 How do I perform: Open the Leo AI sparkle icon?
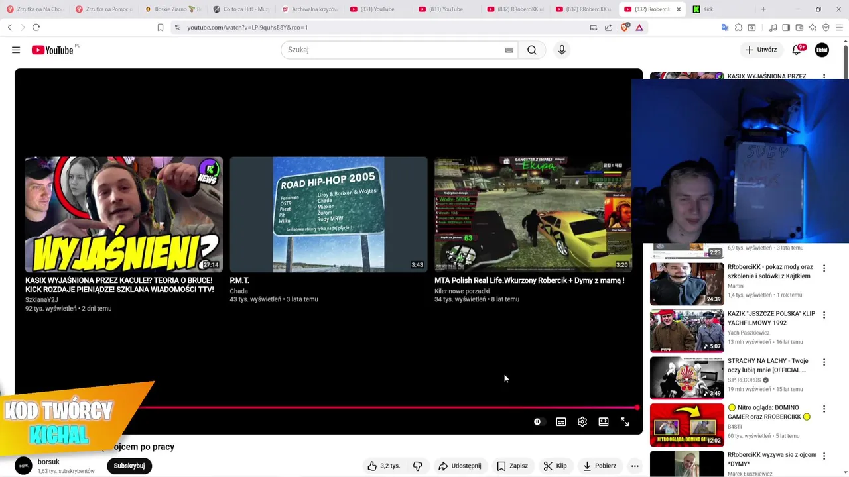[813, 27]
